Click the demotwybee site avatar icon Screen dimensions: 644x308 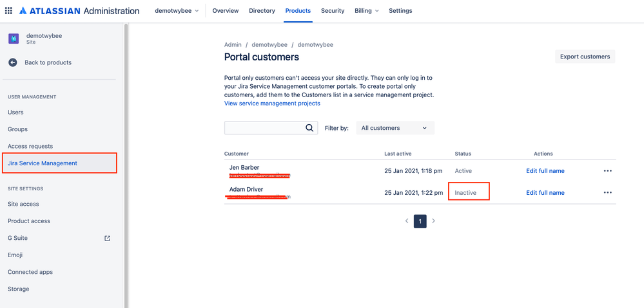[x=14, y=39]
